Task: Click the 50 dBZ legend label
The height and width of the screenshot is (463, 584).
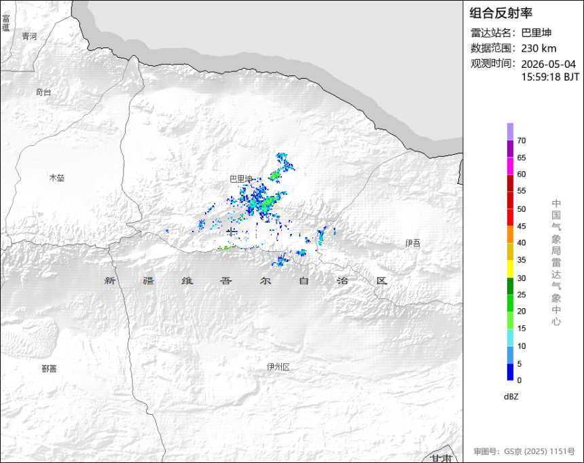Action: point(522,209)
